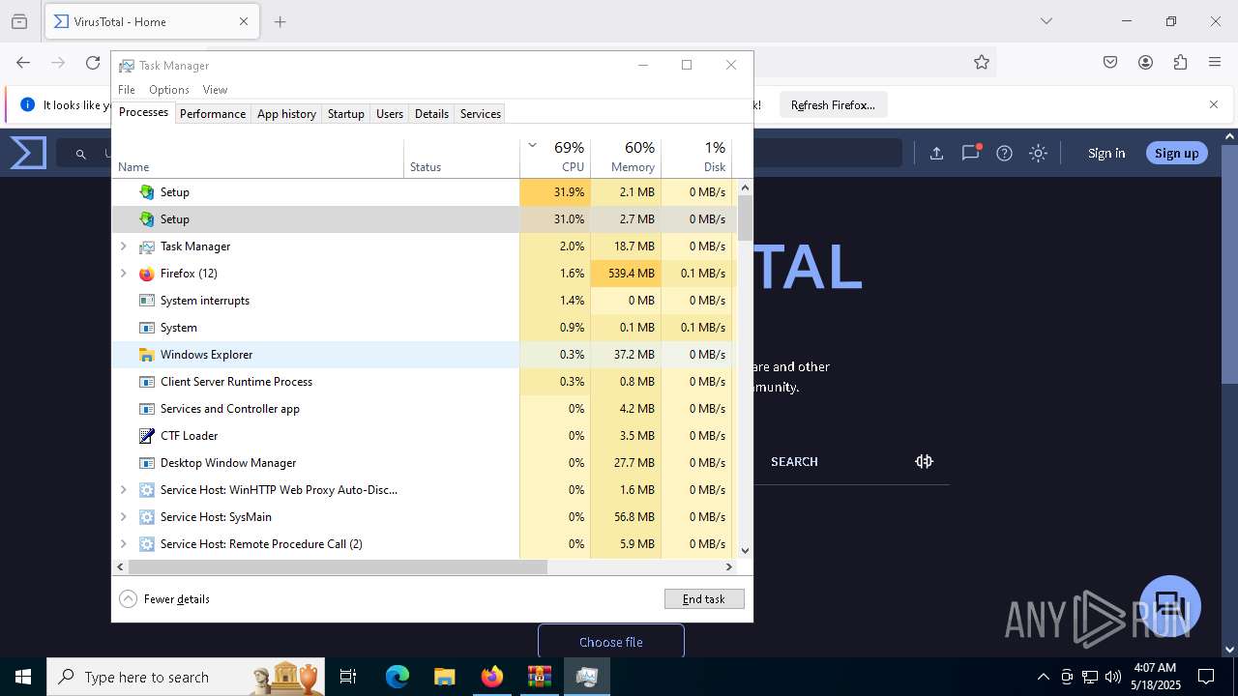Click the selected Setup process icon at 31.0%
The width and height of the screenshot is (1238, 696).
click(146, 219)
